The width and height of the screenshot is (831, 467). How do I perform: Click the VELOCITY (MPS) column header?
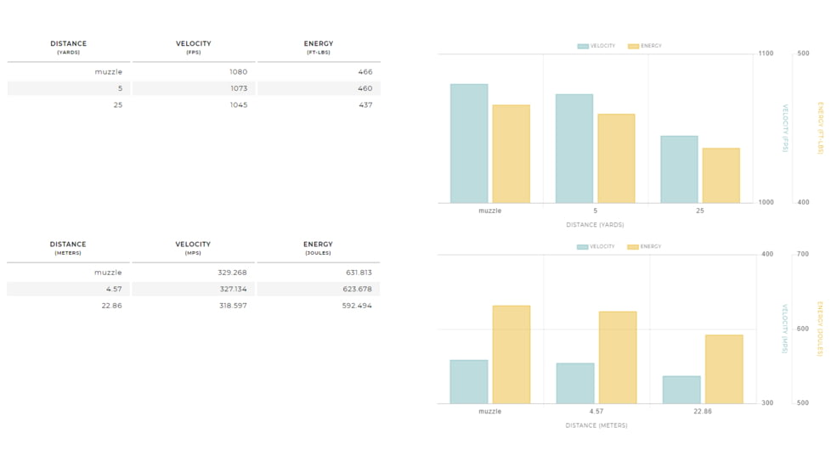tap(194, 248)
